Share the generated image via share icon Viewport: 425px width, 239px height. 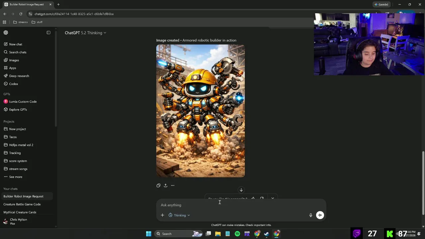click(x=165, y=186)
